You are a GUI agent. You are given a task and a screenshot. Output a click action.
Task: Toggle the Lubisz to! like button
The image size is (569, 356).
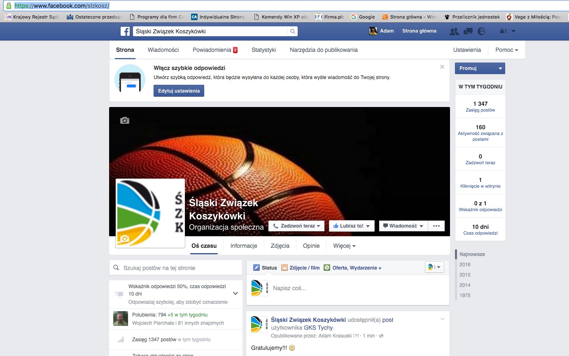click(351, 226)
